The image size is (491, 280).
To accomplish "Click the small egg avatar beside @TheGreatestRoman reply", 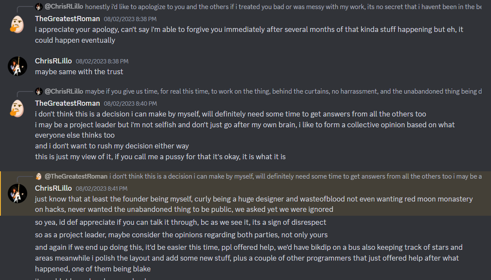I will (39, 176).
